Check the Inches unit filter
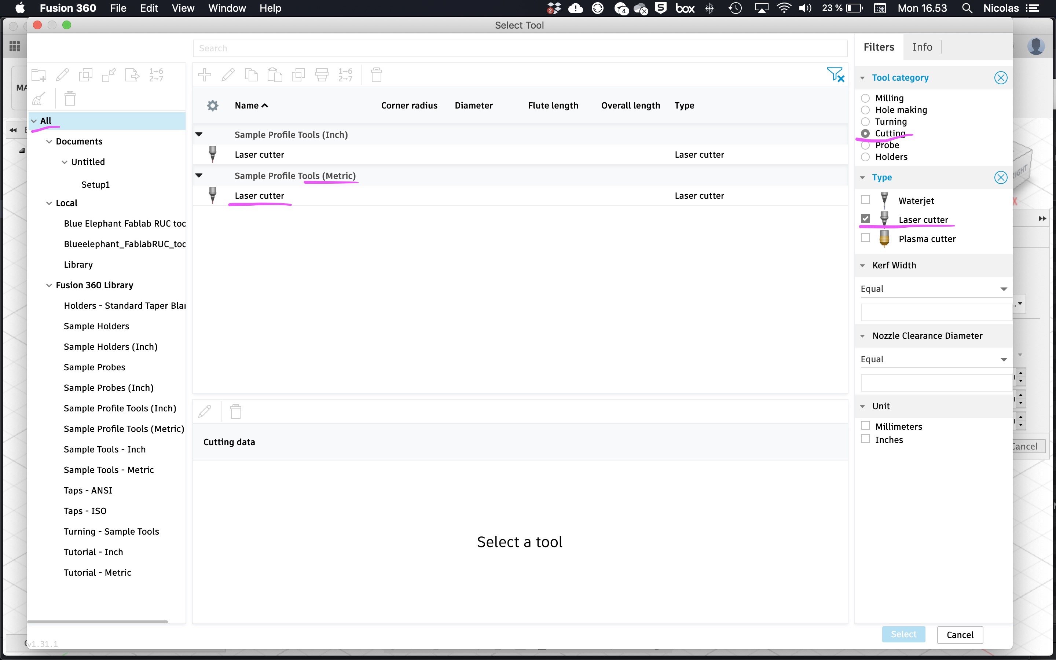 pos(865,439)
